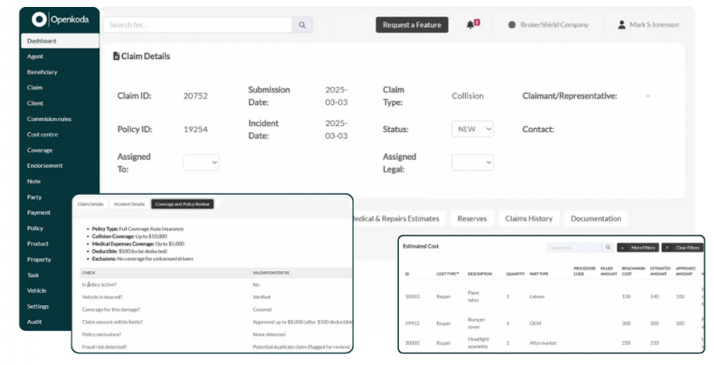The image size is (714, 365).
Task: Select the Incident Details tab
Action: (x=130, y=204)
